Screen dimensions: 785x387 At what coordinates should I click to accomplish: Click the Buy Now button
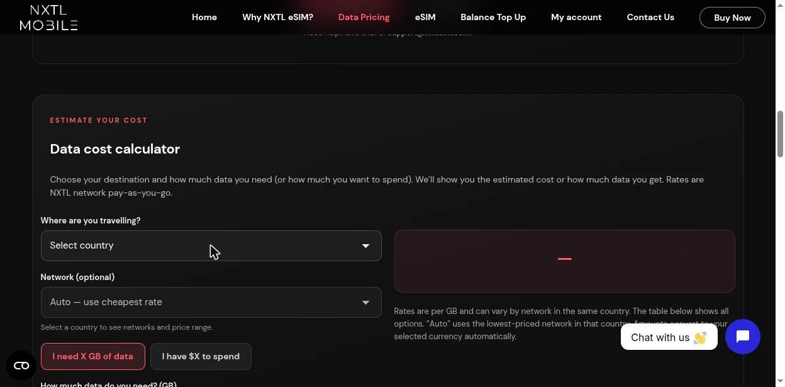[x=732, y=18]
